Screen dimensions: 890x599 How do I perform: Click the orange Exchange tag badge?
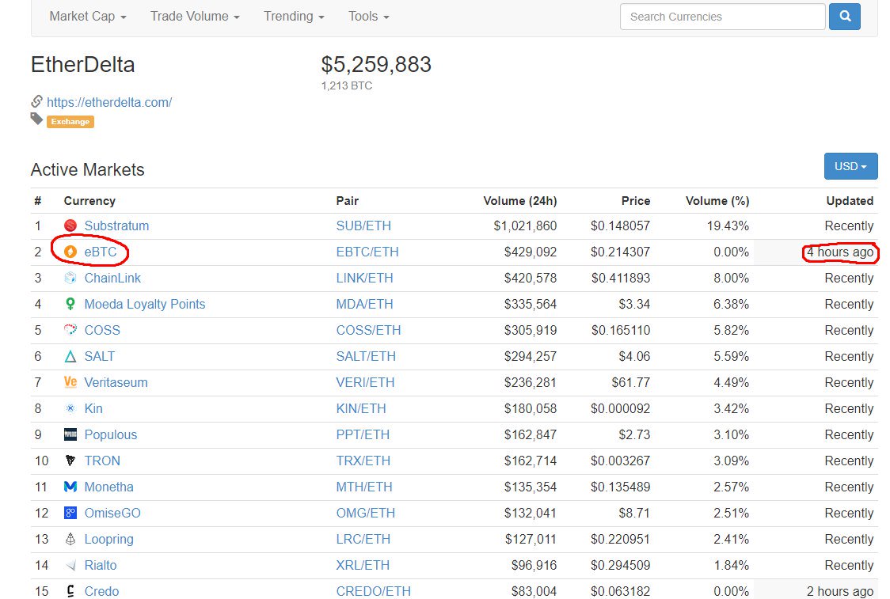(x=70, y=121)
